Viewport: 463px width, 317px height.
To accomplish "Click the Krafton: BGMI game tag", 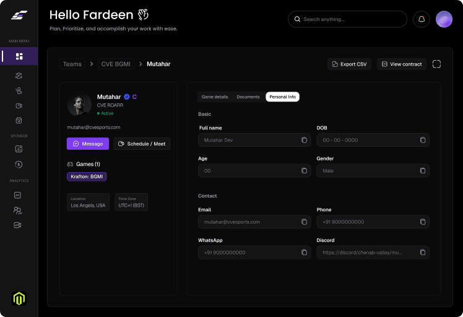I will pyautogui.click(x=87, y=176).
